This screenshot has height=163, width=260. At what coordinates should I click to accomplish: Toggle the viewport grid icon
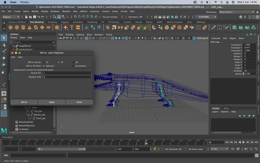(x=87, y=38)
